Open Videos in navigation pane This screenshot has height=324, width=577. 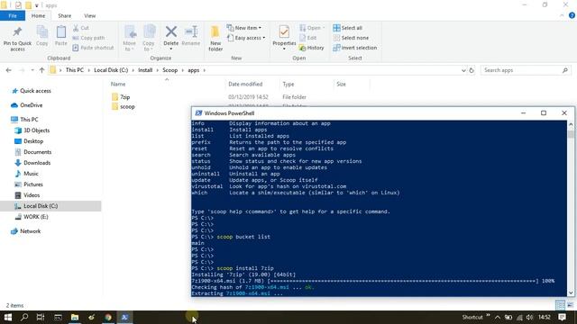point(32,195)
